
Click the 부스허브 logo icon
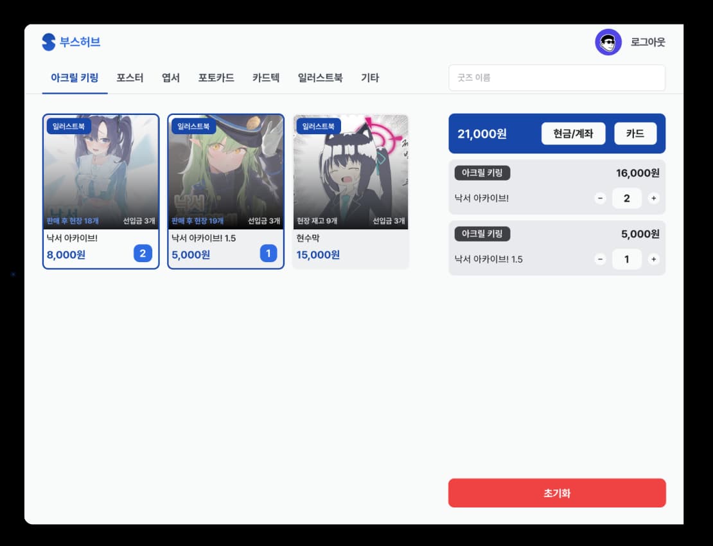tap(49, 42)
